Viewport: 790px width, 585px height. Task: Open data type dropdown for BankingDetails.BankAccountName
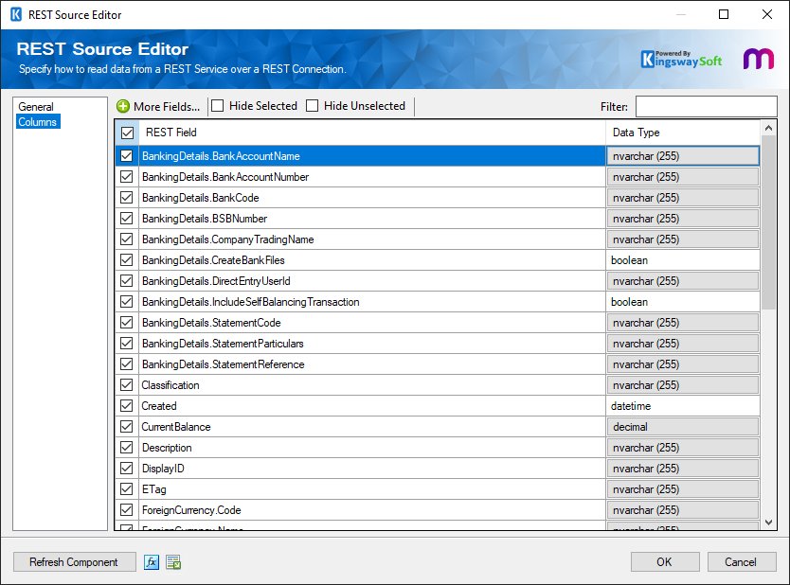pyautogui.click(x=683, y=156)
